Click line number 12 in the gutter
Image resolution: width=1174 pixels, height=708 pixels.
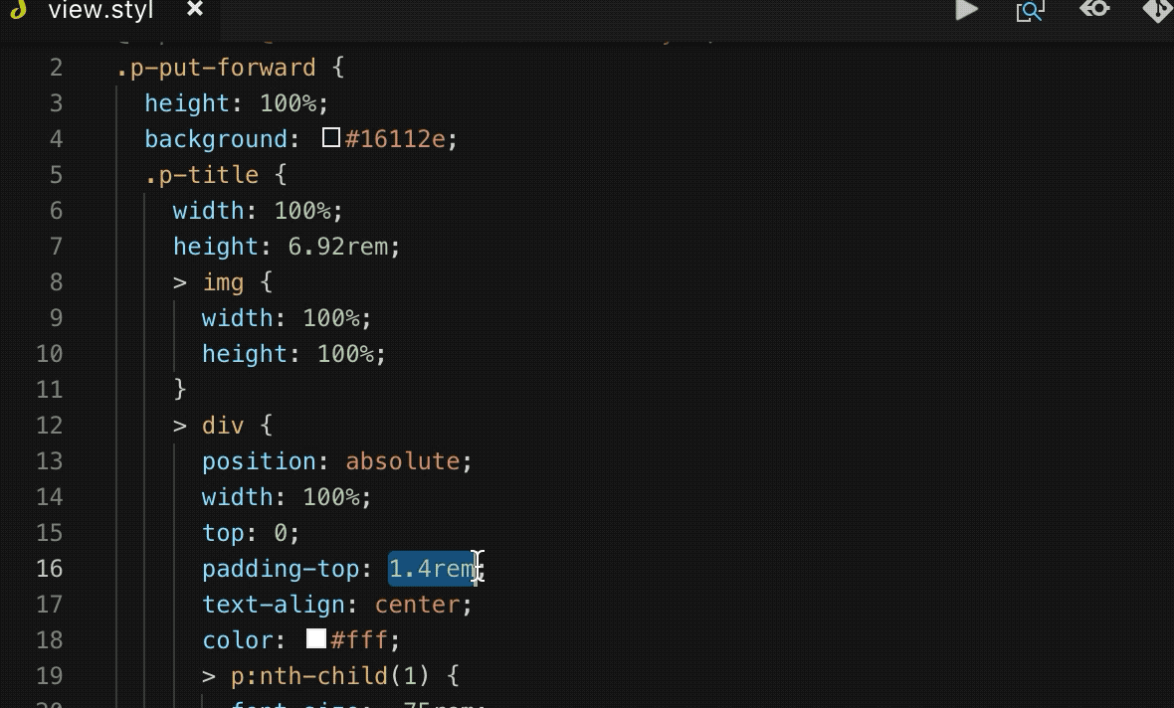click(x=50, y=426)
